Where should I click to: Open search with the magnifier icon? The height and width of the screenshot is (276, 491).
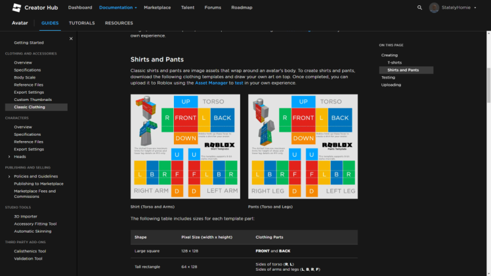point(420,7)
